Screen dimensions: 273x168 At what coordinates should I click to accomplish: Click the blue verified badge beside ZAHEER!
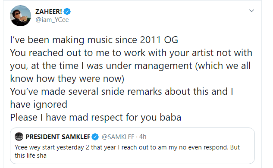(67, 12)
